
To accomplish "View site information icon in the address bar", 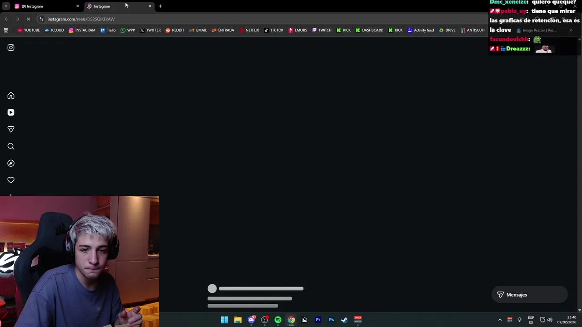I will [41, 19].
